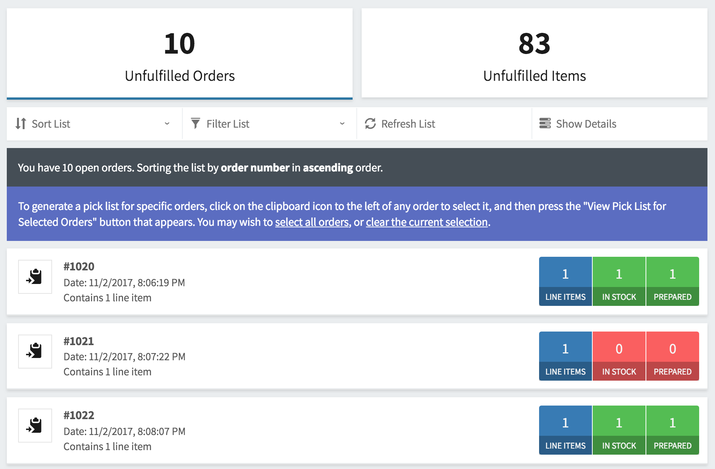Screen dimensions: 715x469
Task: Toggle selection of order #1021 clipboard icon
Action: click(x=35, y=351)
